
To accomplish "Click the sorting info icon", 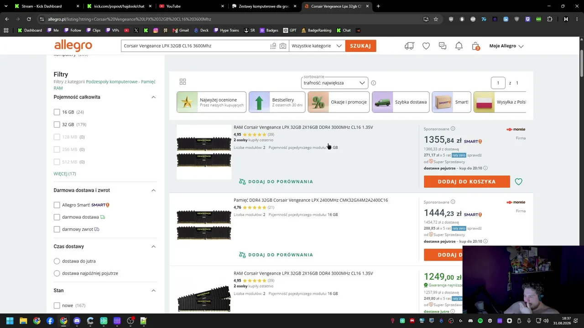I will pos(374,83).
